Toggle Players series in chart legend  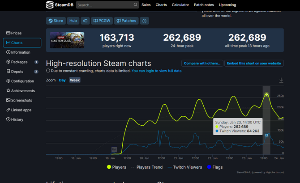click(x=116, y=167)
